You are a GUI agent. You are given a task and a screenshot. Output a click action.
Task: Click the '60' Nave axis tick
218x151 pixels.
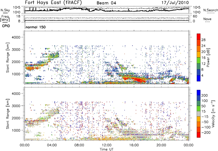click(x=195, y=16)
